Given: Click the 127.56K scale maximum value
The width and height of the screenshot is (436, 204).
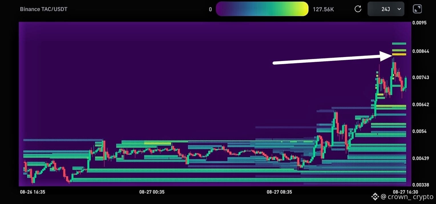Looking at the screenshot, I should coord(323,9).
